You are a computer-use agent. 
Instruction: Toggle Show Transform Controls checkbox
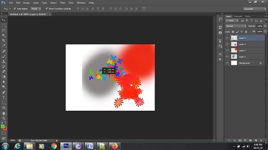point(46,8)
